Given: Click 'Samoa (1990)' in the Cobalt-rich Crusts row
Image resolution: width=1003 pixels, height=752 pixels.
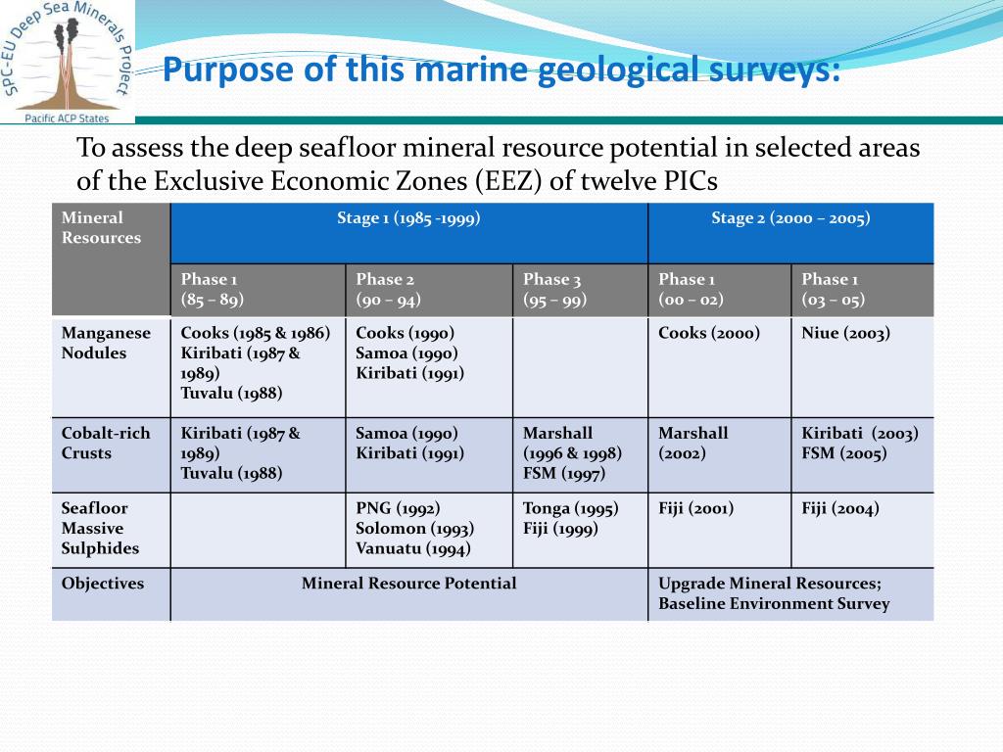Looking at the screenshot, I should 406,434.
